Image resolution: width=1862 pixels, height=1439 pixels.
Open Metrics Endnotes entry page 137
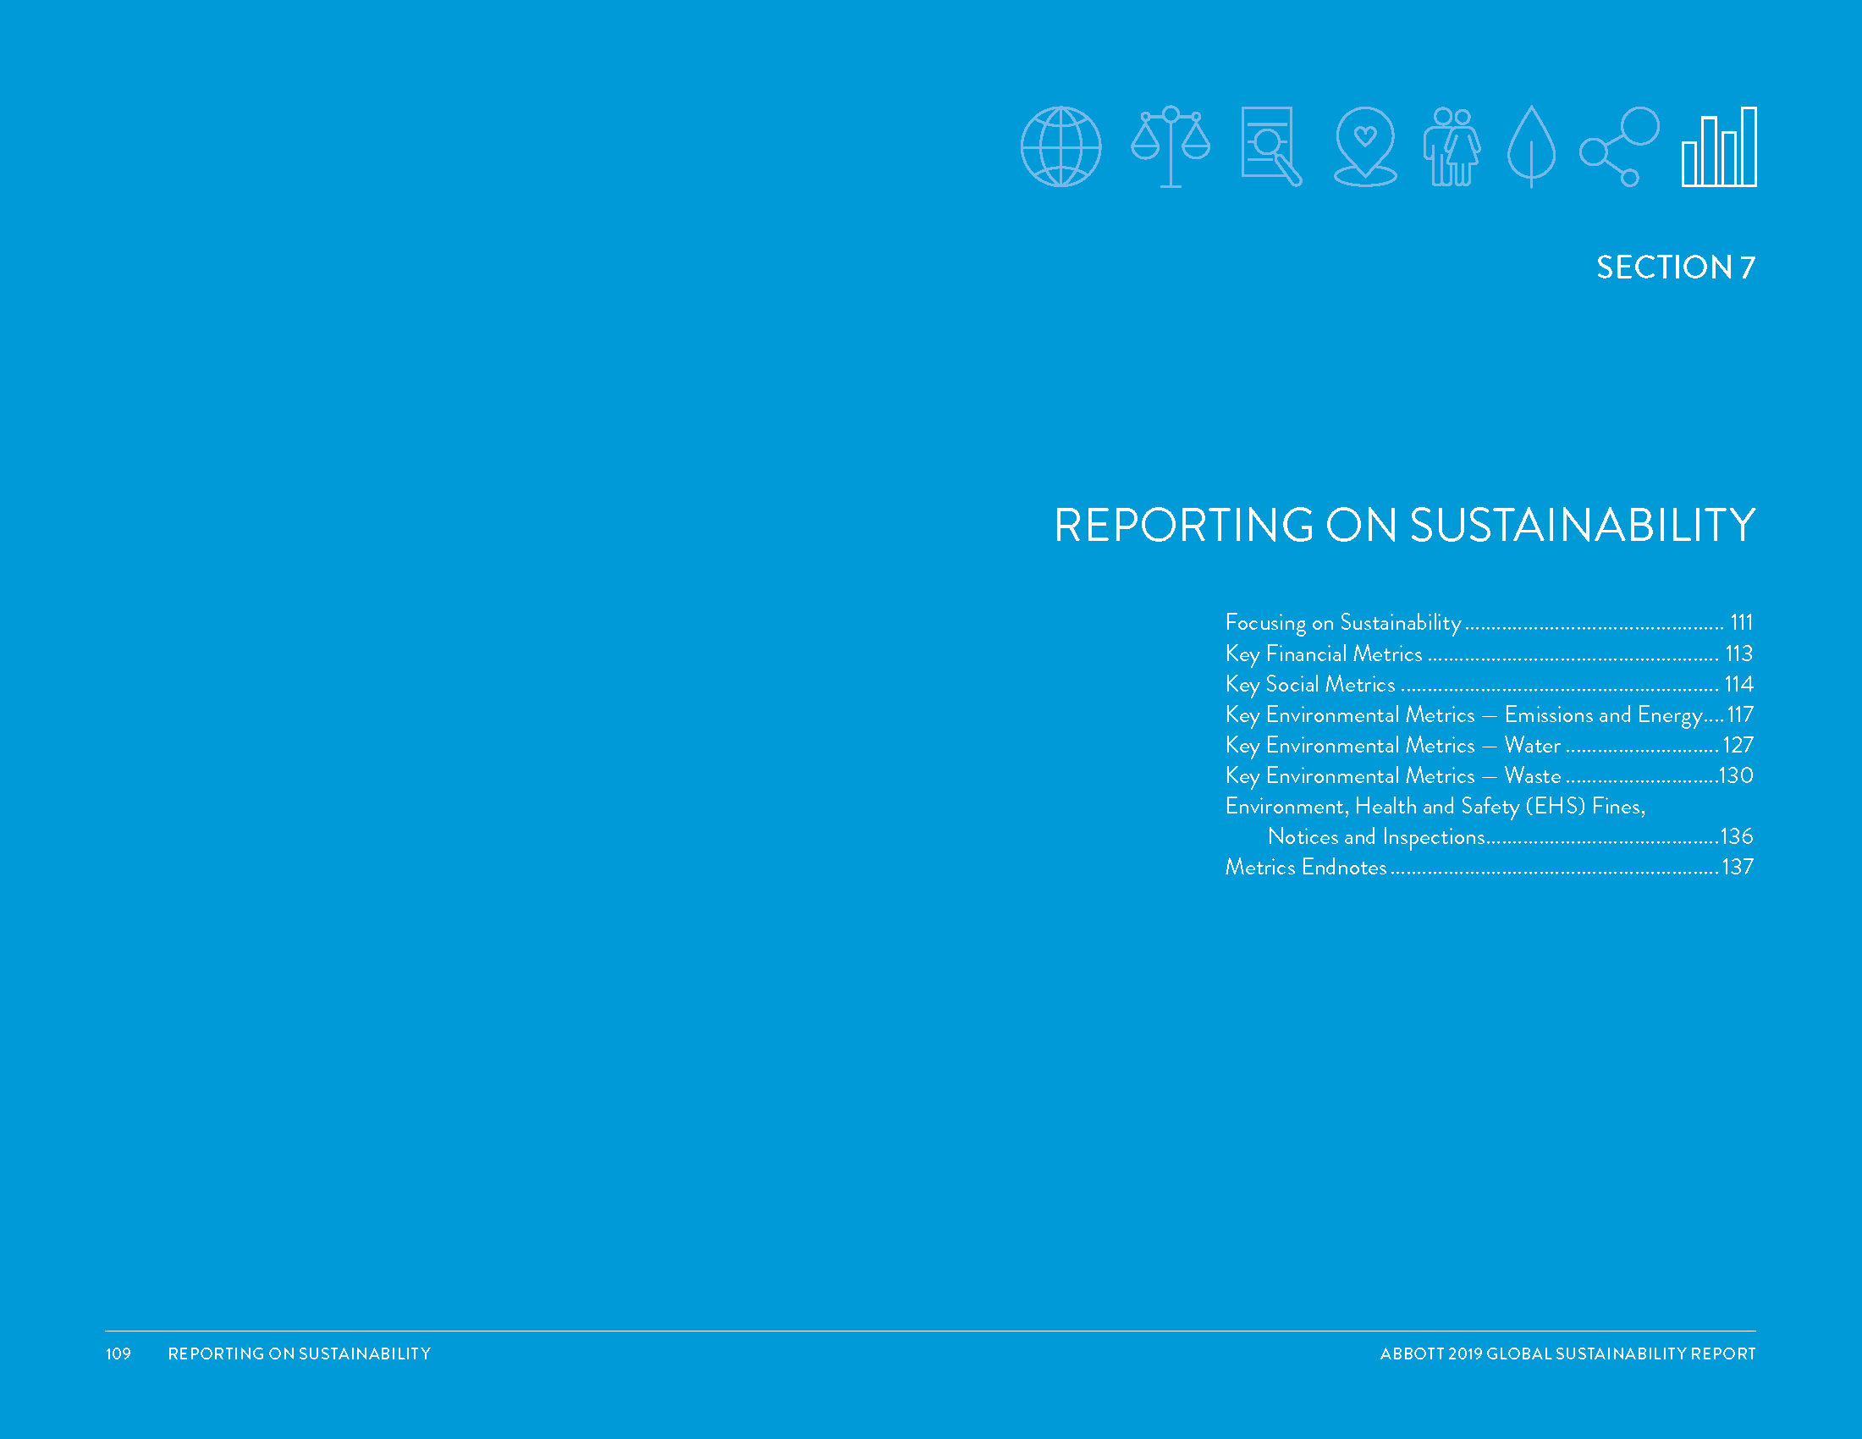(1489, 868)
